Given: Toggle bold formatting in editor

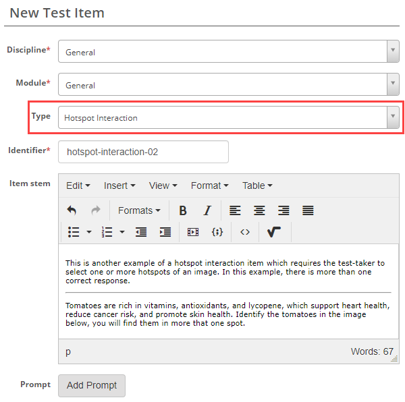Looking at the screenshot, I should (183, 210).
